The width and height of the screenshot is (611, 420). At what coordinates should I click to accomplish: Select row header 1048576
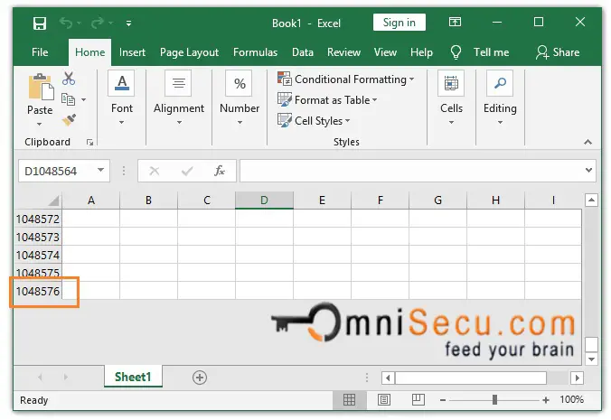pos(38,291)
